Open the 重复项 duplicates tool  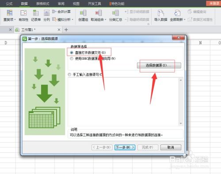point(9,15)
